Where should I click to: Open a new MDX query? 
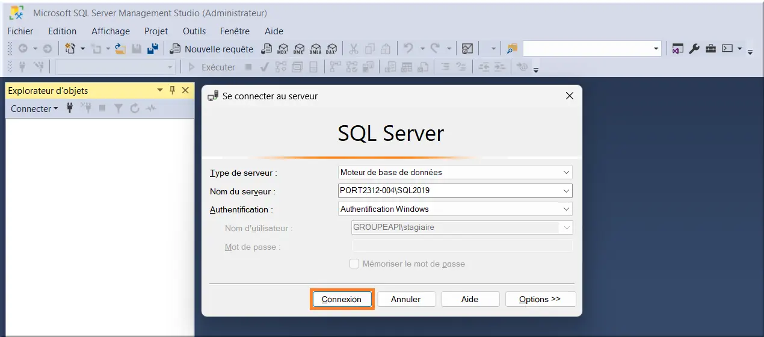pyautogui.click(x=283, y=49)
